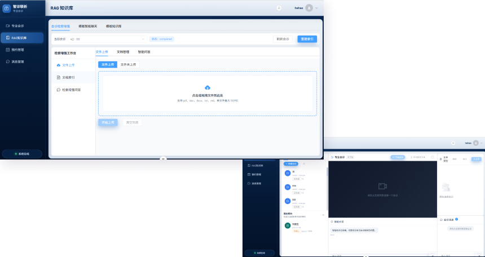Image resolution: width=485 pixels, height=257 pixels.
Task: Select the video avatar of consultation 333
Action: coord(288,201)
